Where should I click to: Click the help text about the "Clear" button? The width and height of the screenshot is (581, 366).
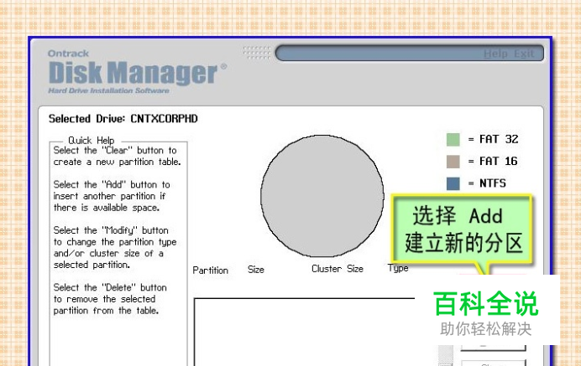(x=117, y=156)
